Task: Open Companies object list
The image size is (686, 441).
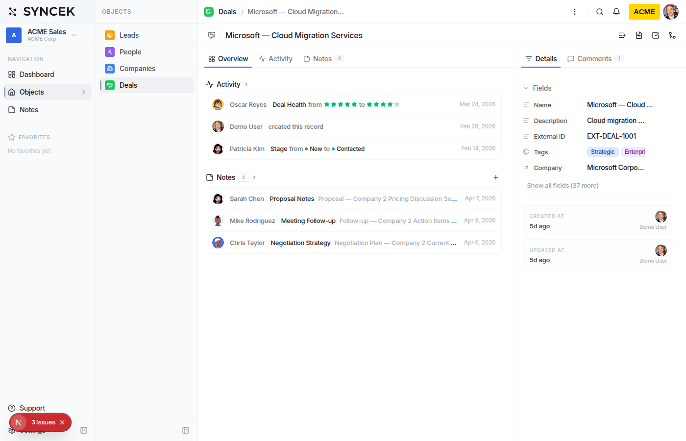Action: tap(147, 69)
